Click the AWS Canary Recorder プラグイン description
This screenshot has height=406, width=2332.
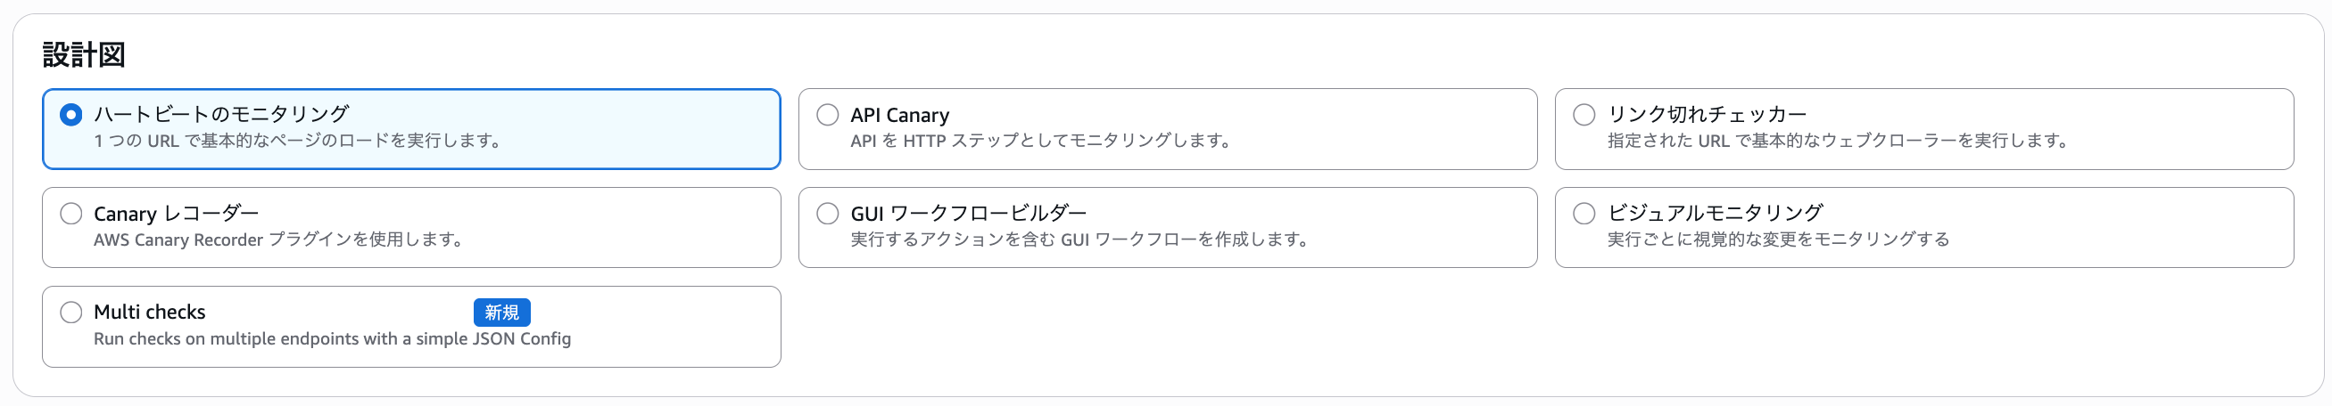pos(278,240)
